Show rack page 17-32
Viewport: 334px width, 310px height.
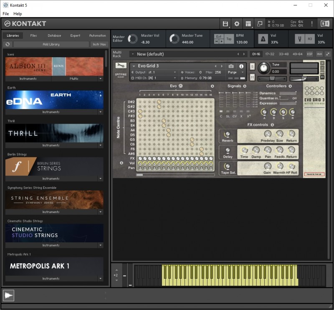point(269,54)
